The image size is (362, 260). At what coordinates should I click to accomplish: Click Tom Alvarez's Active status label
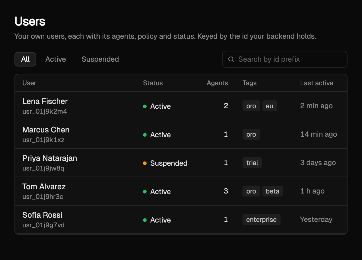tap(160, 192)
